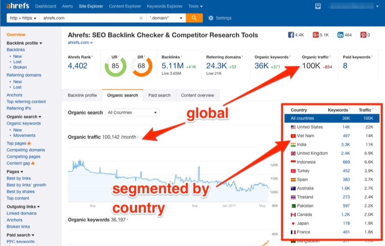Viewport: 385px width, 246px height.
Task: Click the Pinterest shares icon
Action: 363,35
